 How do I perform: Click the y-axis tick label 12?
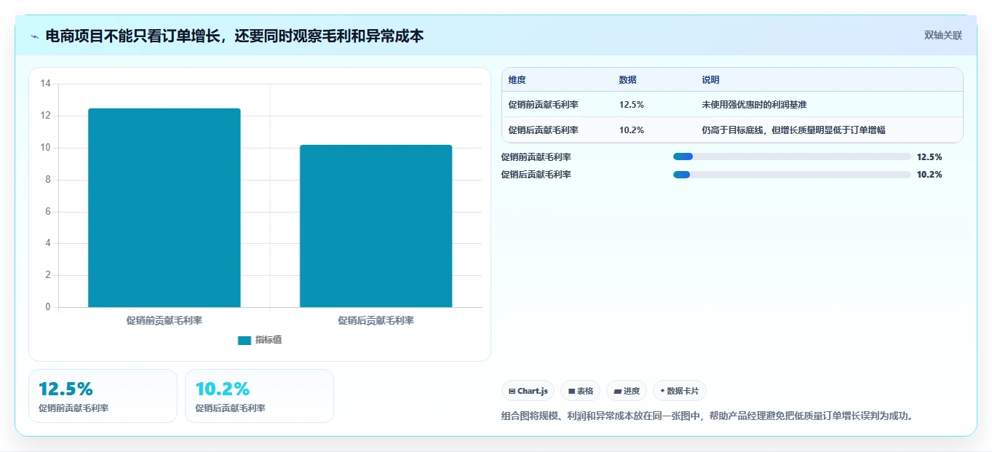coord(46,116)
